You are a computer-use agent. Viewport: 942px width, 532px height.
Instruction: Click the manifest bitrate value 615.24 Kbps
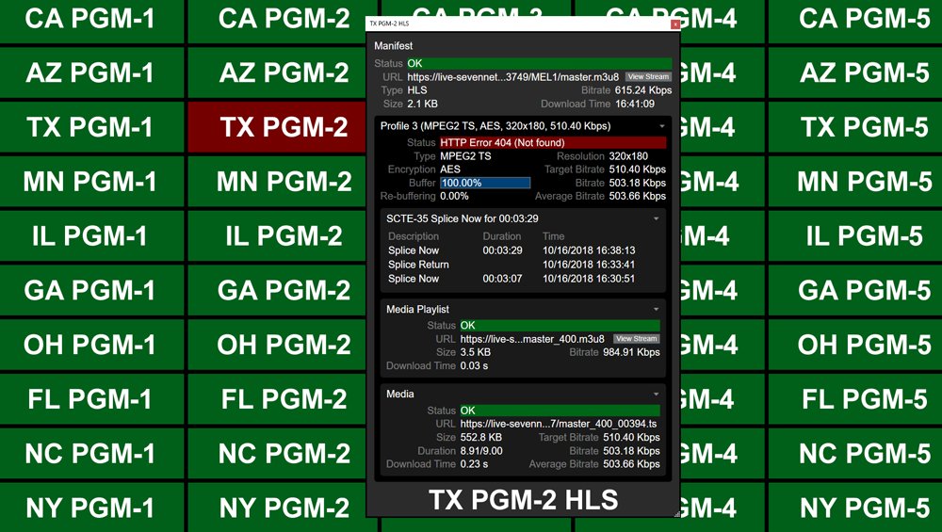[643, 90]
